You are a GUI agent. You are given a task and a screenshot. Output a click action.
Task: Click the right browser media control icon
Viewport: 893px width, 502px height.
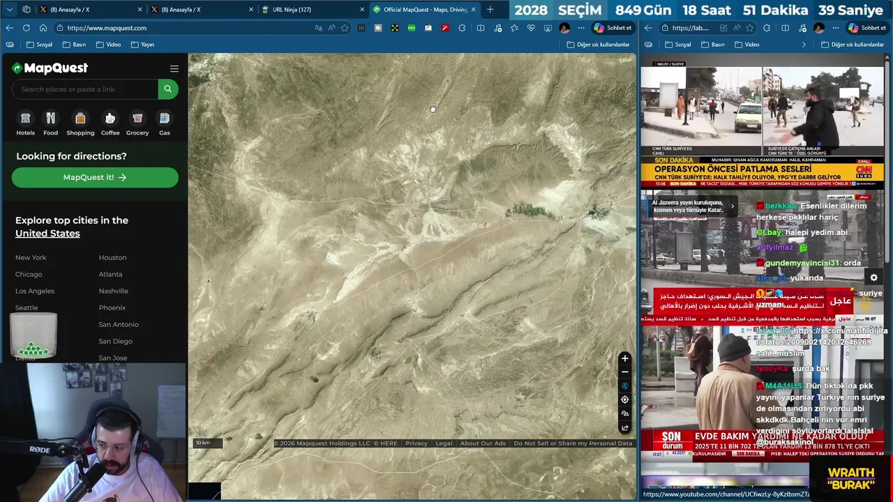pos(802,28)
